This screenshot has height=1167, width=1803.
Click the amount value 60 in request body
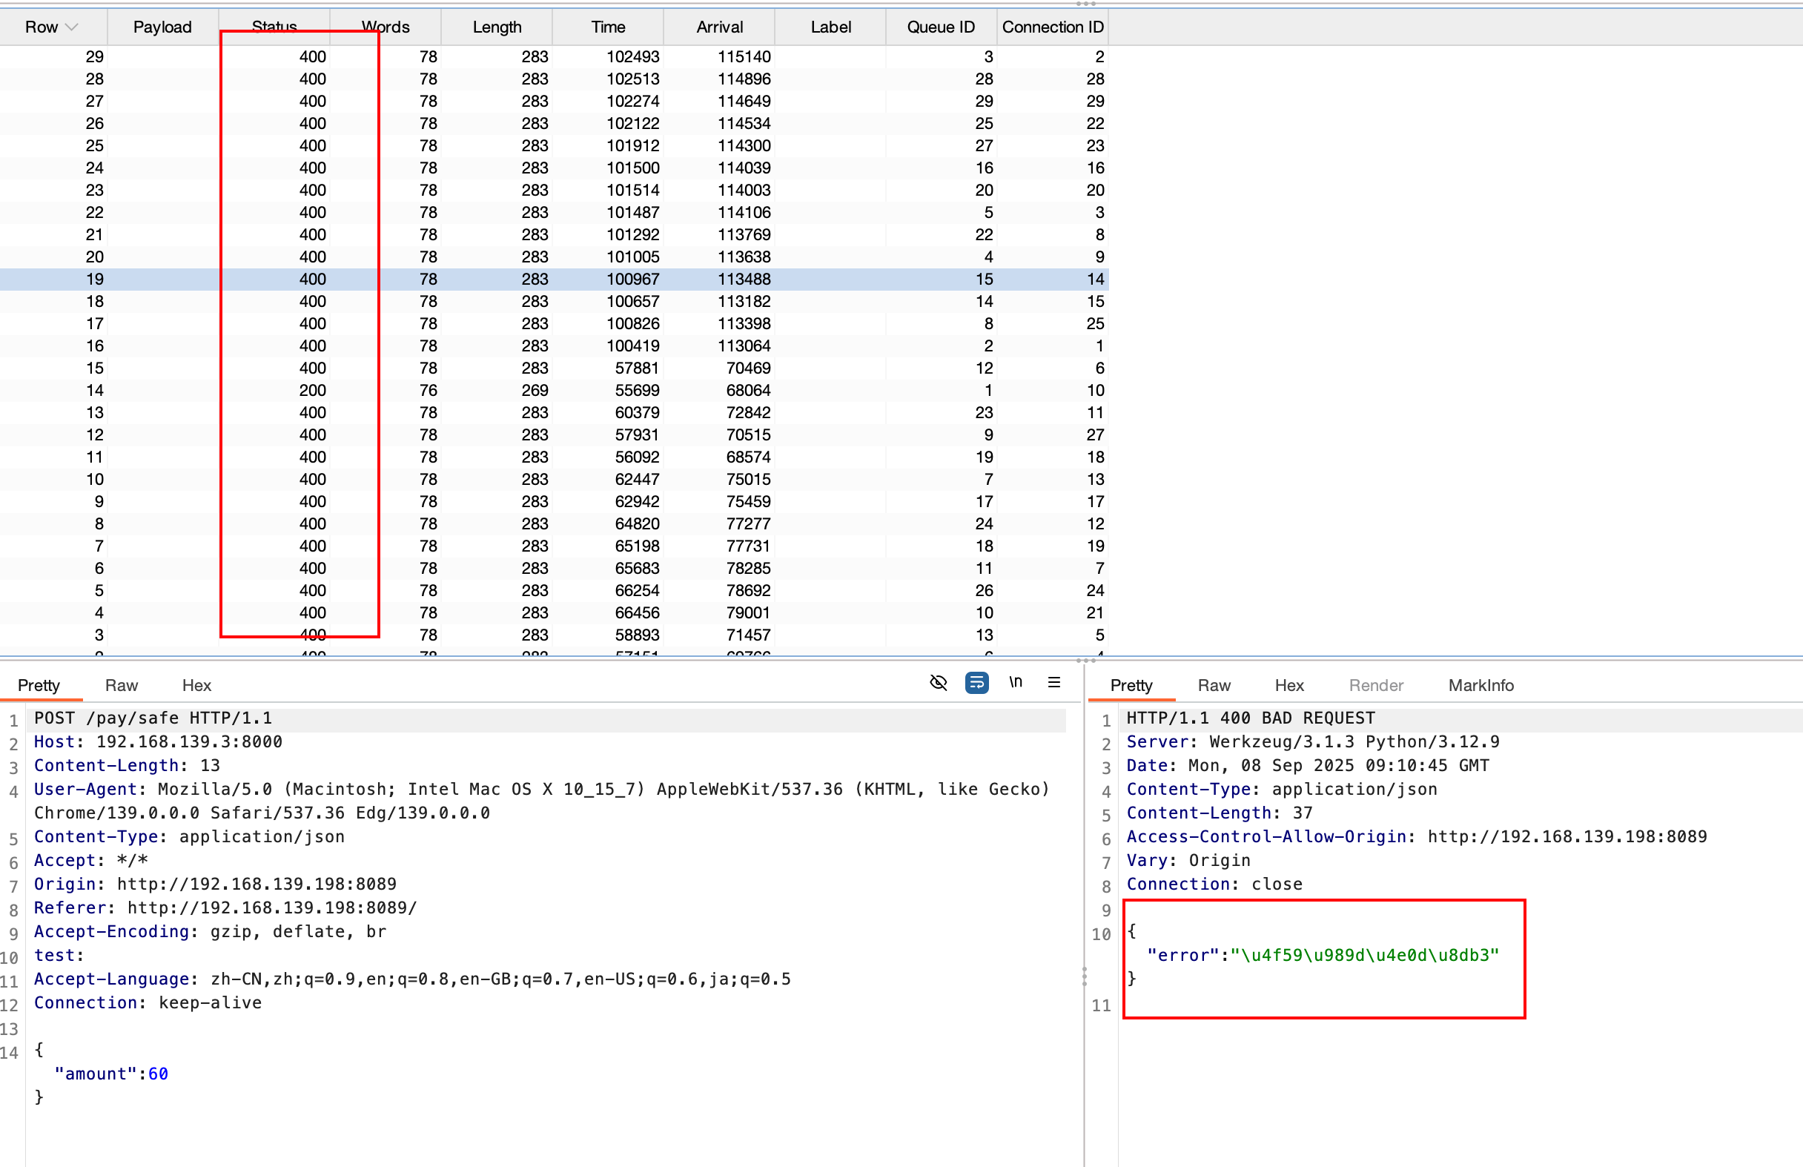click(158, 1074)
